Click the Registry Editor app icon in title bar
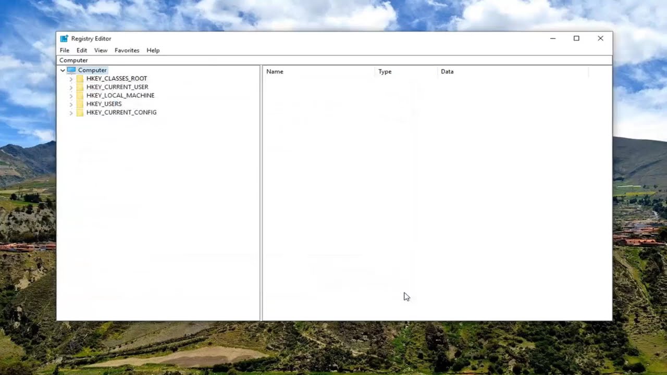This screenshot has height=375, width=667. coord(64,39)
